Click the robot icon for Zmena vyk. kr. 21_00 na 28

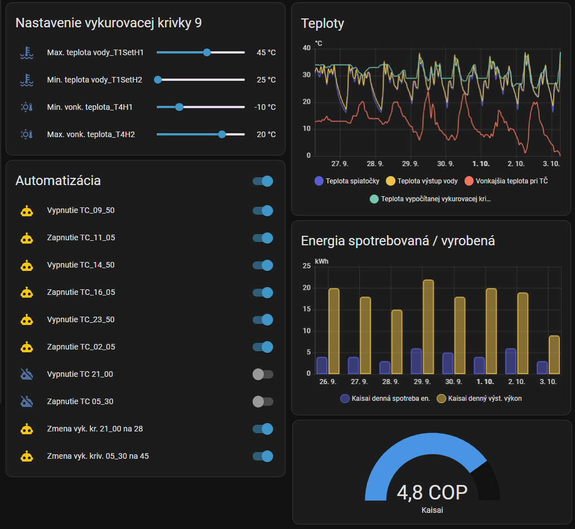pyautogui.click(x=26, y=429)
